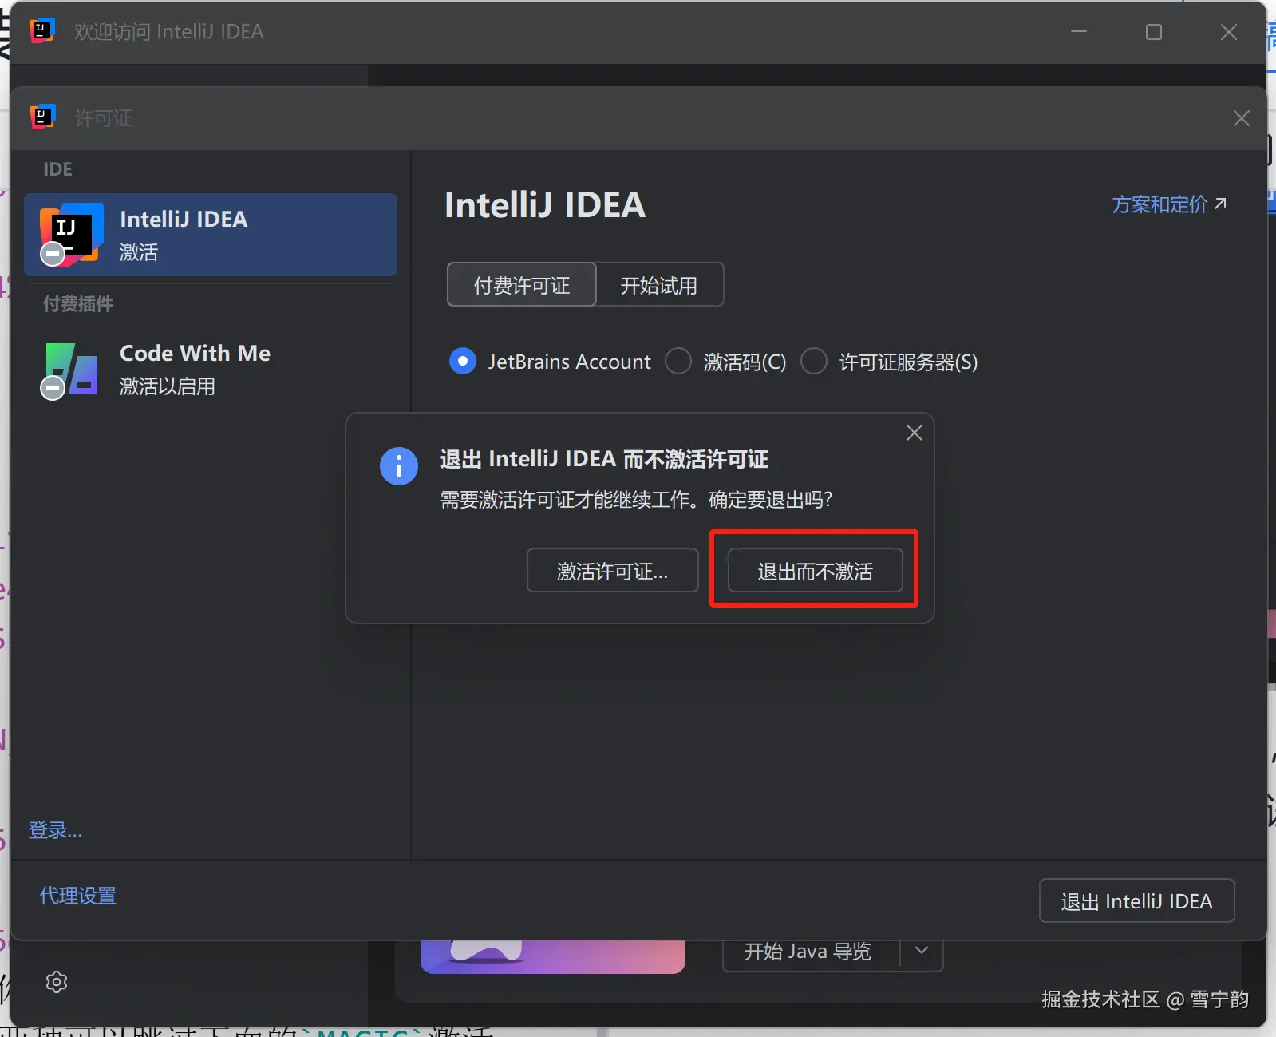Click the IJ product icon in sidebar
This screenshot has height=1037, width=1276.
tap(71, 234)
